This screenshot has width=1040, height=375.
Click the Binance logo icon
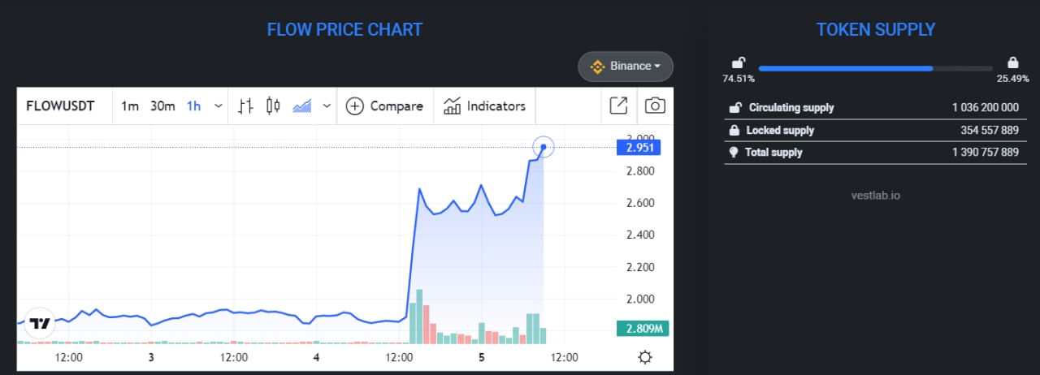tap(598, 67)
